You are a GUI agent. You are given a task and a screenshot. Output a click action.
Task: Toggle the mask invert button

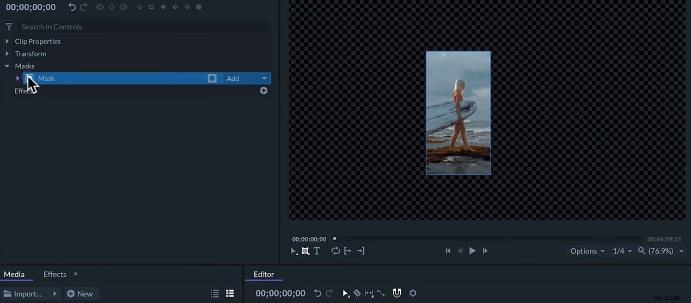(x=212, y=79)
